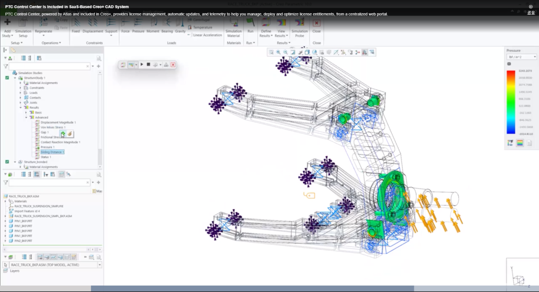Viewport: 539px width, 292px height.
Task: Collapse the Advanced results node
Action: (26, 117)
